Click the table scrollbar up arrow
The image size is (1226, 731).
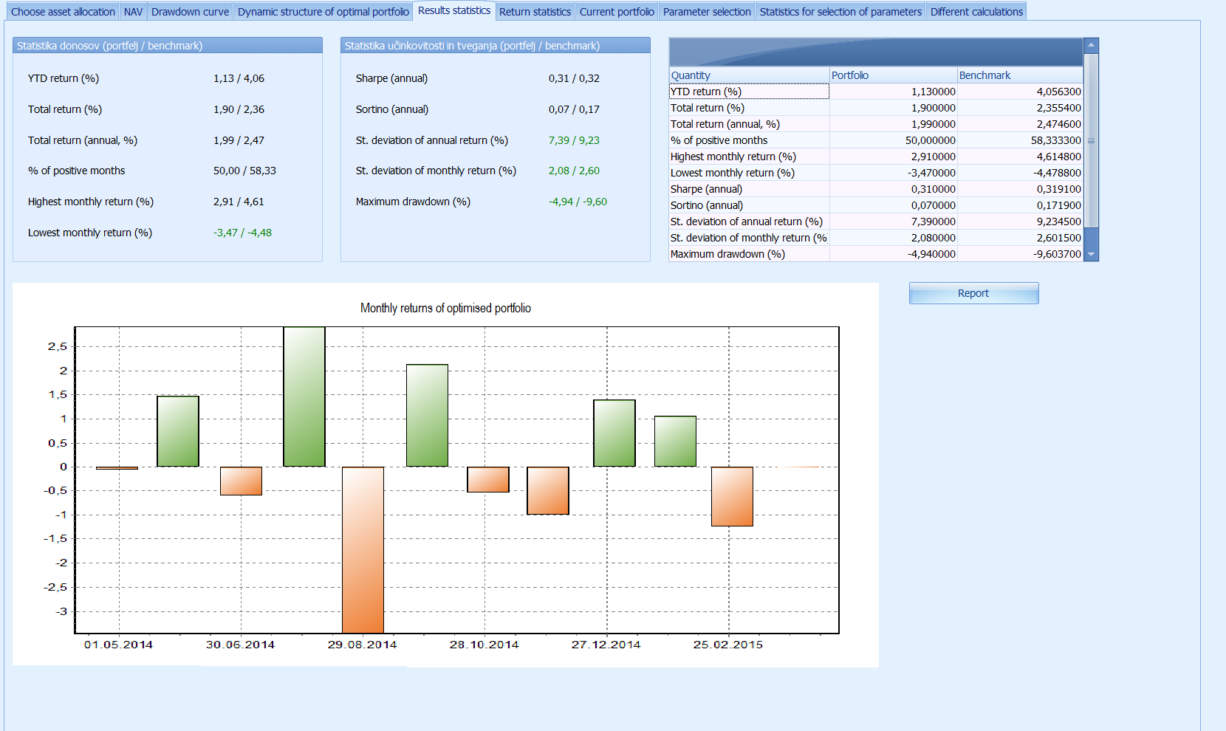[x=1091, y=46]
